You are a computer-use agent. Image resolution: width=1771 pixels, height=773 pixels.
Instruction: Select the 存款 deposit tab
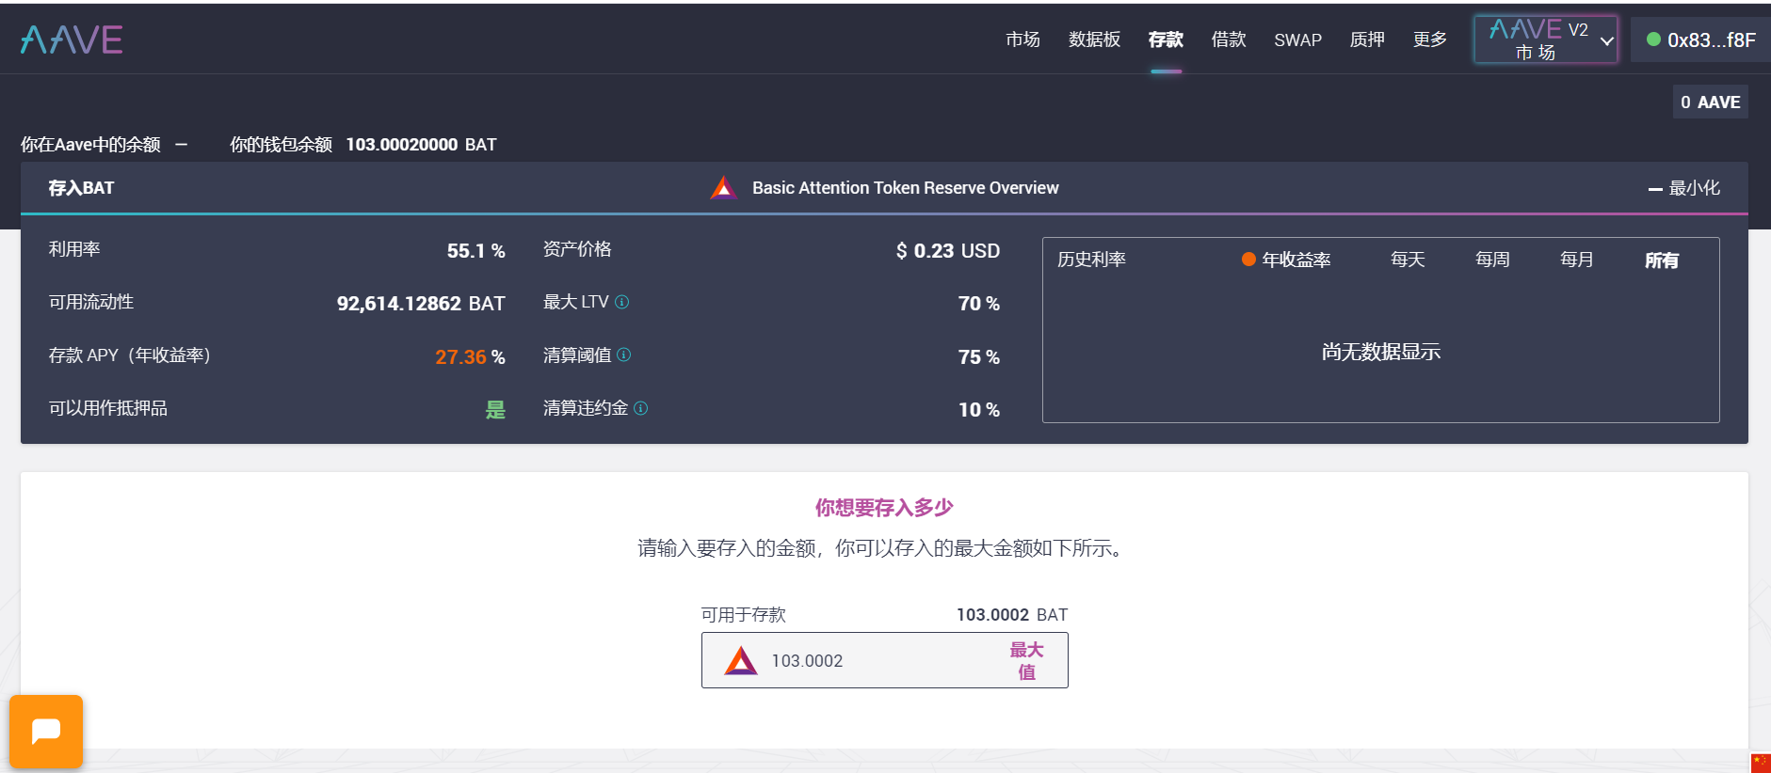(1166, 39)
